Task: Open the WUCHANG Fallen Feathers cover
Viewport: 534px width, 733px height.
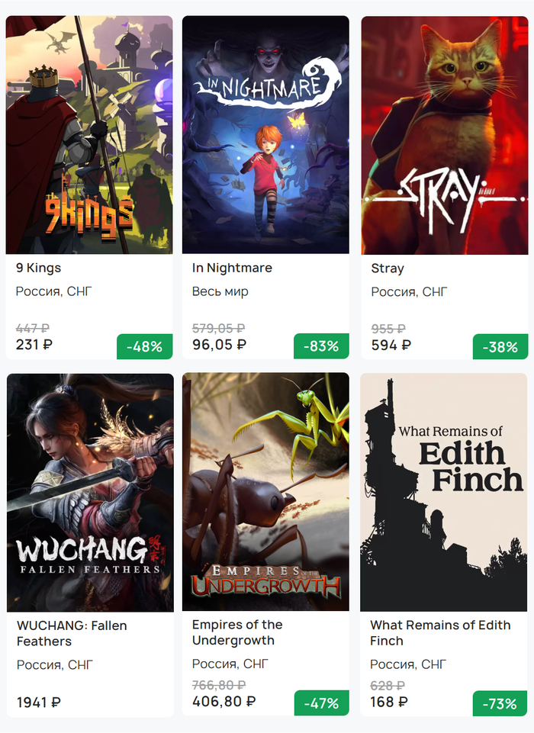Action: coord(90,493)
